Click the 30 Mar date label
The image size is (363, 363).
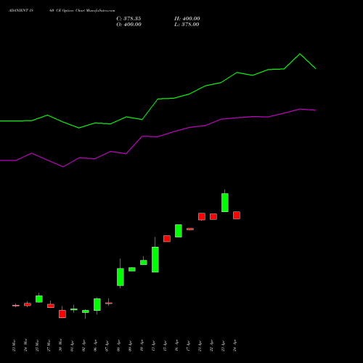click(x=60, y=346)
